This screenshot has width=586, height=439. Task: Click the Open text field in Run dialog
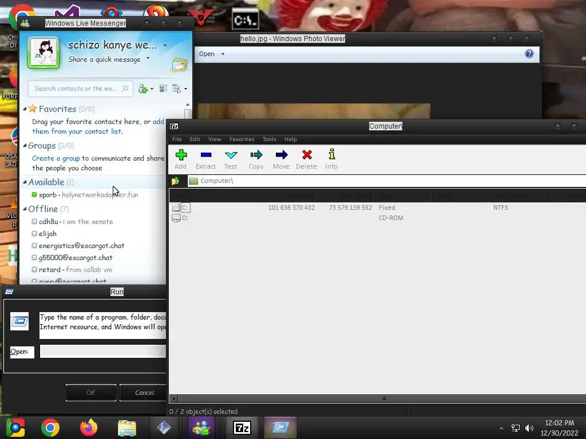[x=103, y=352]
